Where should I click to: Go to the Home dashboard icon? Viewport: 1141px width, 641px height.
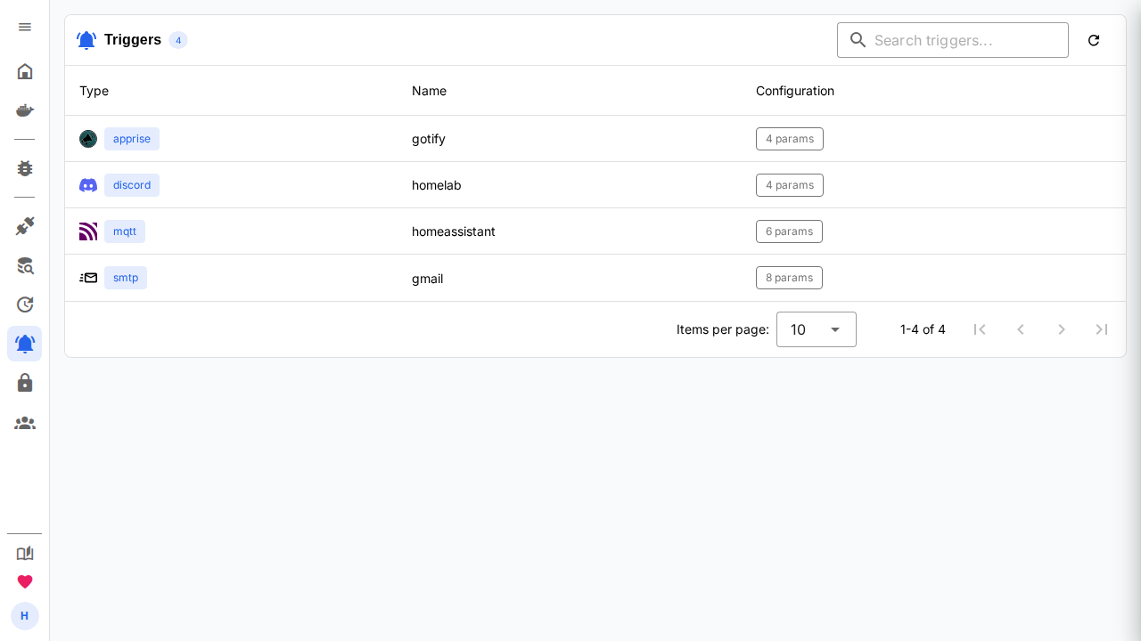coord(25,71)
